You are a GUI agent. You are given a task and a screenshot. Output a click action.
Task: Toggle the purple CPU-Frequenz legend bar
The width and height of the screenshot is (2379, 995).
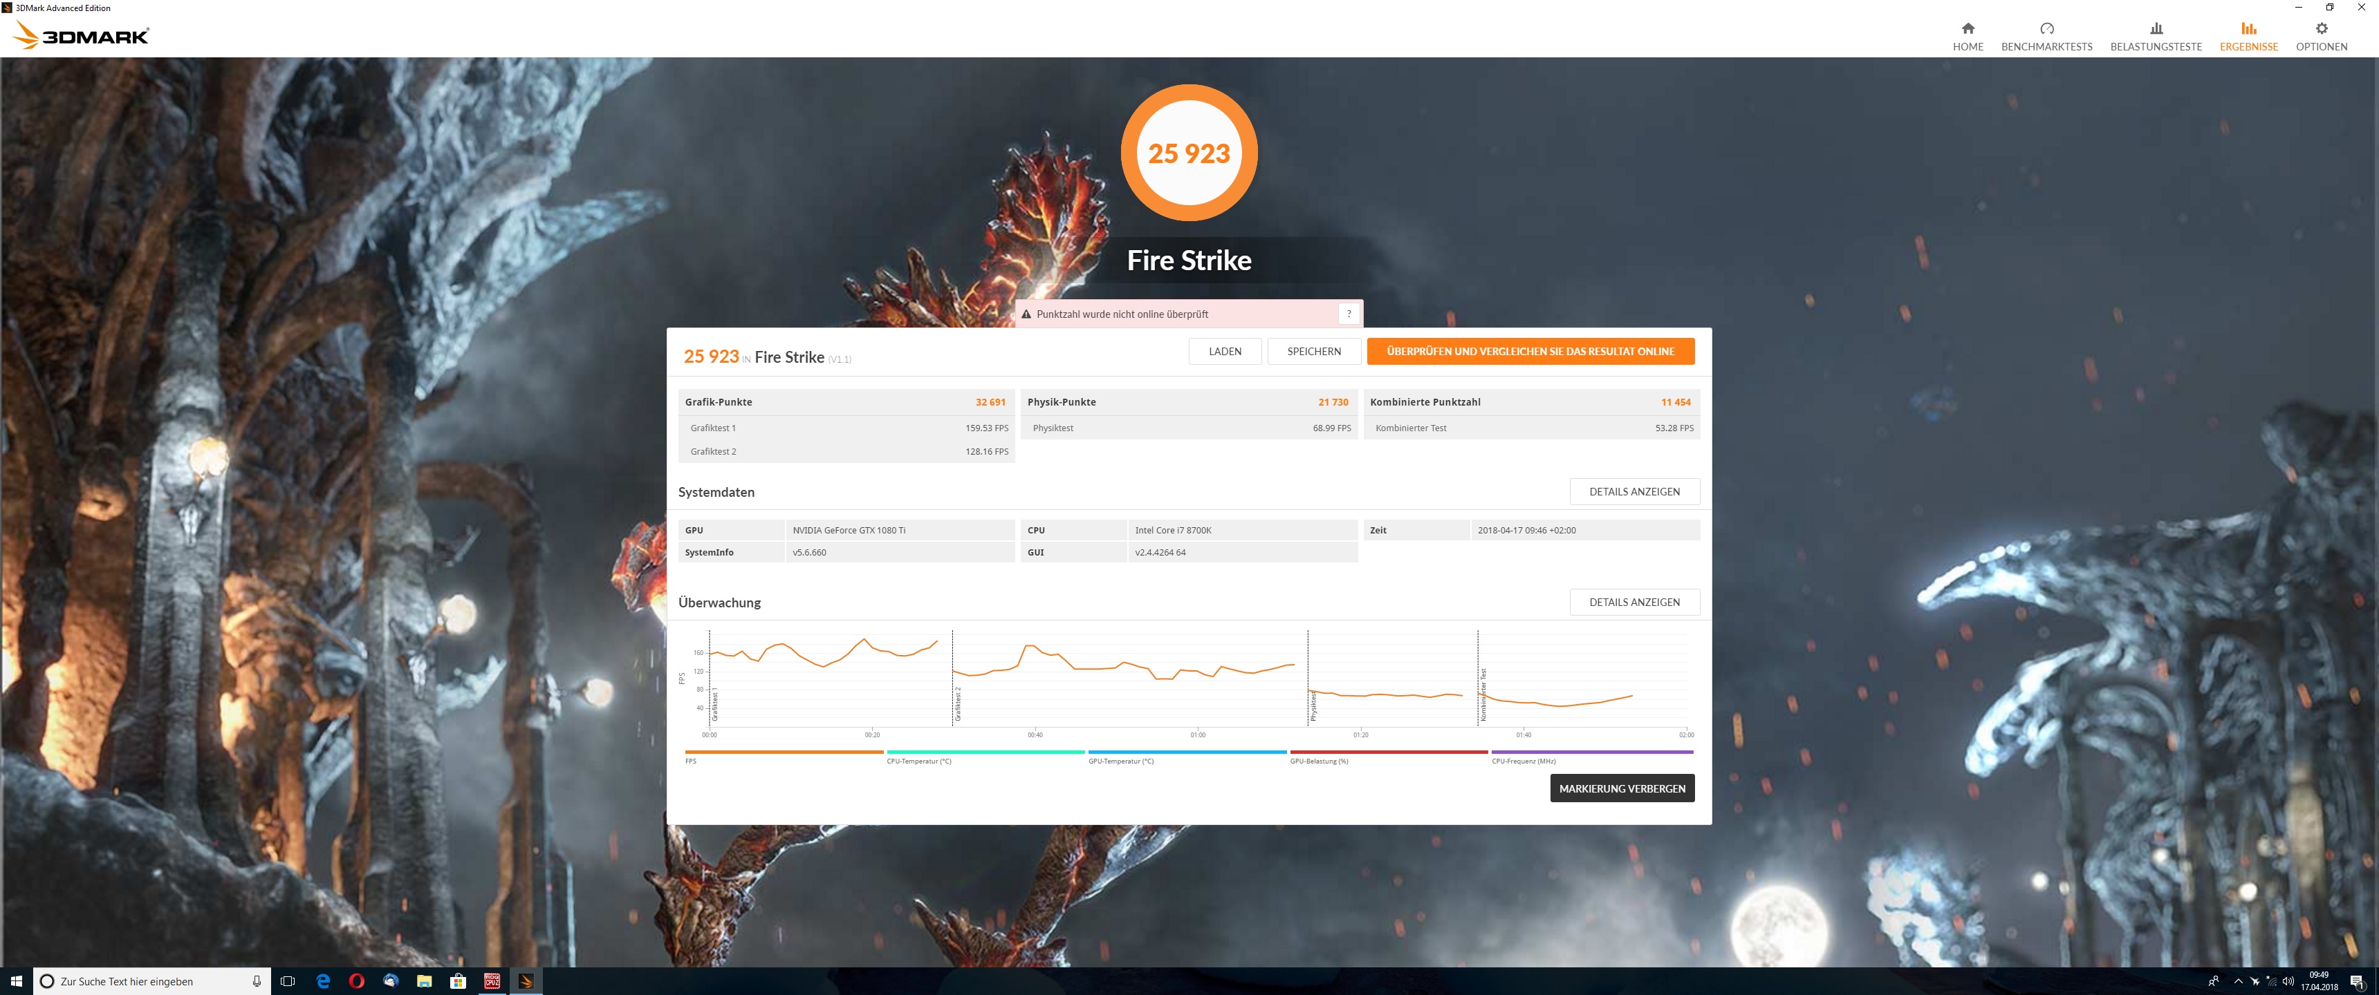1591,752
